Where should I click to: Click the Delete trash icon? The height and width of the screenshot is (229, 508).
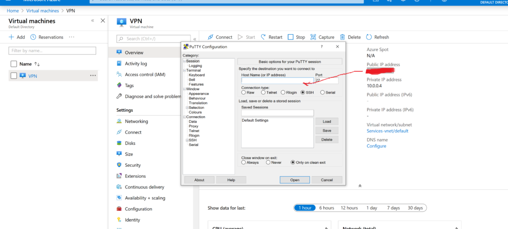click(x=343, y=37)
